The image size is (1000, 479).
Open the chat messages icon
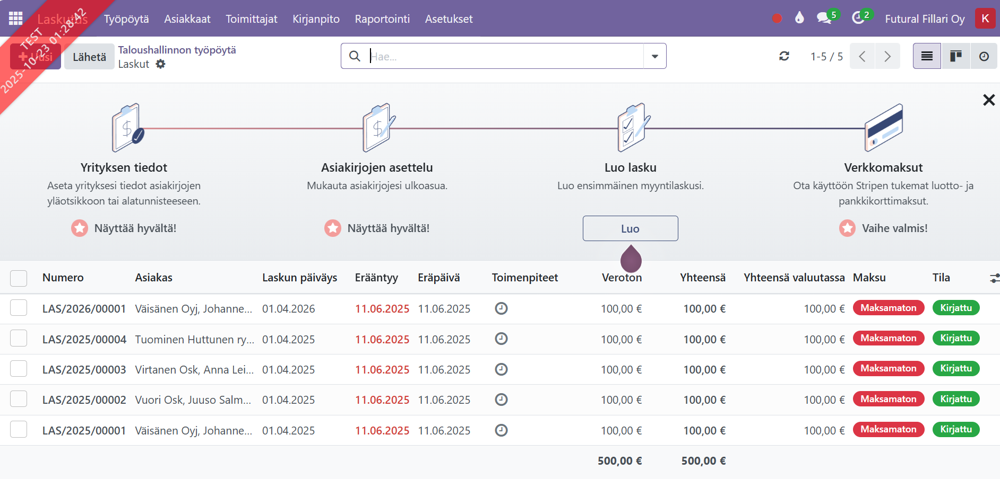tap(824, 18)
